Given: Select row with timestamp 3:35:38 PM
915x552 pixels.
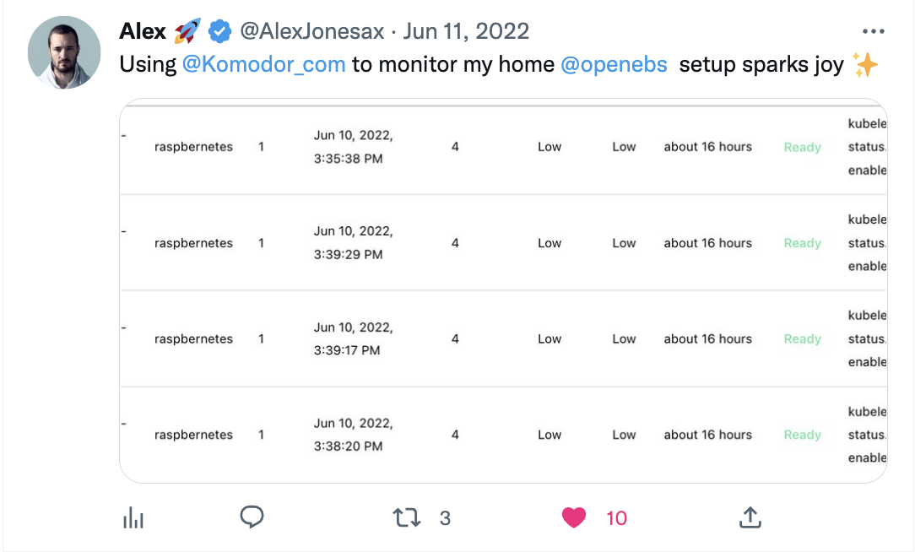Looking at the screenshot, I should tap(504, 147).
